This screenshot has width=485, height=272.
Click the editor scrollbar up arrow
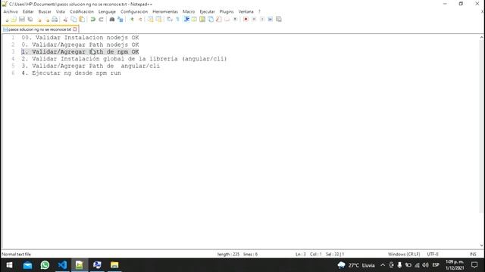coord(482,37)
